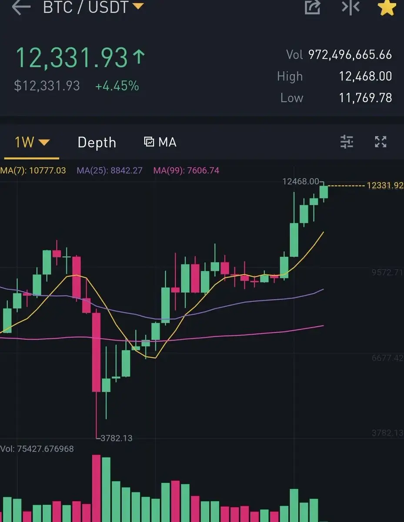The height and width of the screenshot is (522, 404).
Task: Open chart settings sliders icon
Action: tap(347, 142)
